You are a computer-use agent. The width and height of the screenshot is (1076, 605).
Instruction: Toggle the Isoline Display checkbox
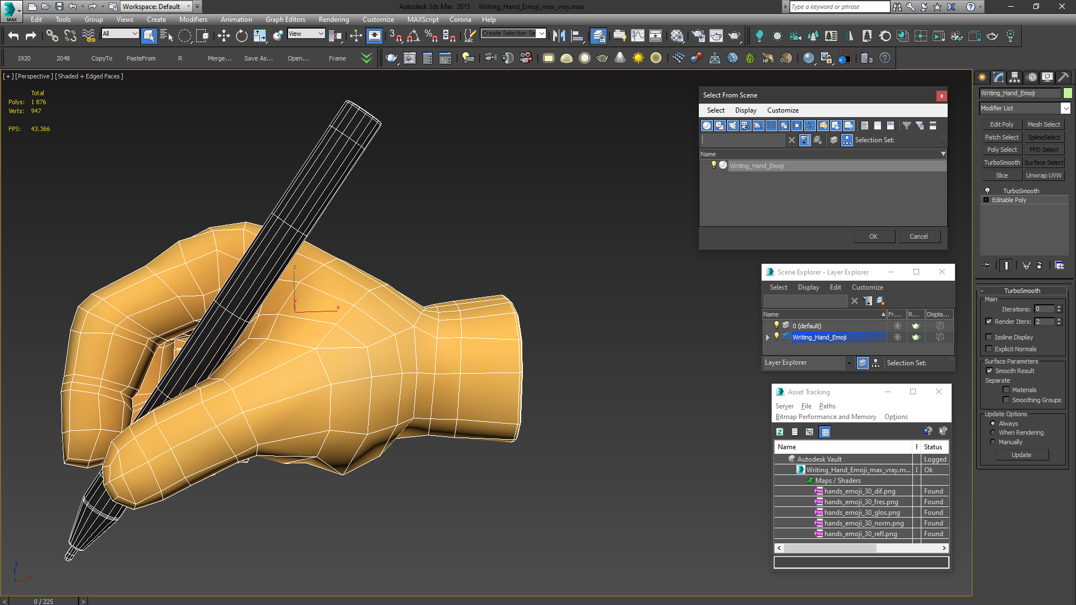click(x=989, y=337)
